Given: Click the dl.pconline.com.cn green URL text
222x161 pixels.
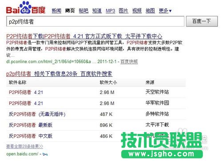Looking at the screenshot, I should 48,62.
